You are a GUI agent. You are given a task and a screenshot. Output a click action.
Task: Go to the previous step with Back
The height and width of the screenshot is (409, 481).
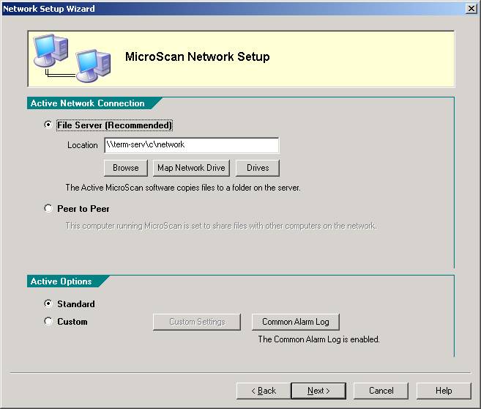tap(264, 391)
